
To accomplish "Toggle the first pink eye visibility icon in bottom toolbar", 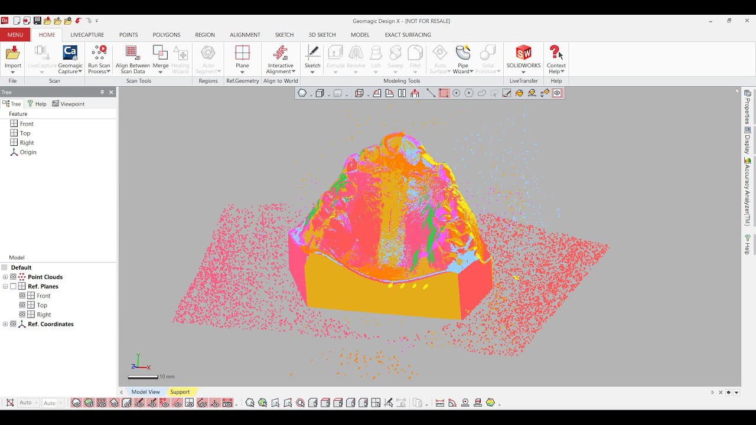I will tap(76, 403).
